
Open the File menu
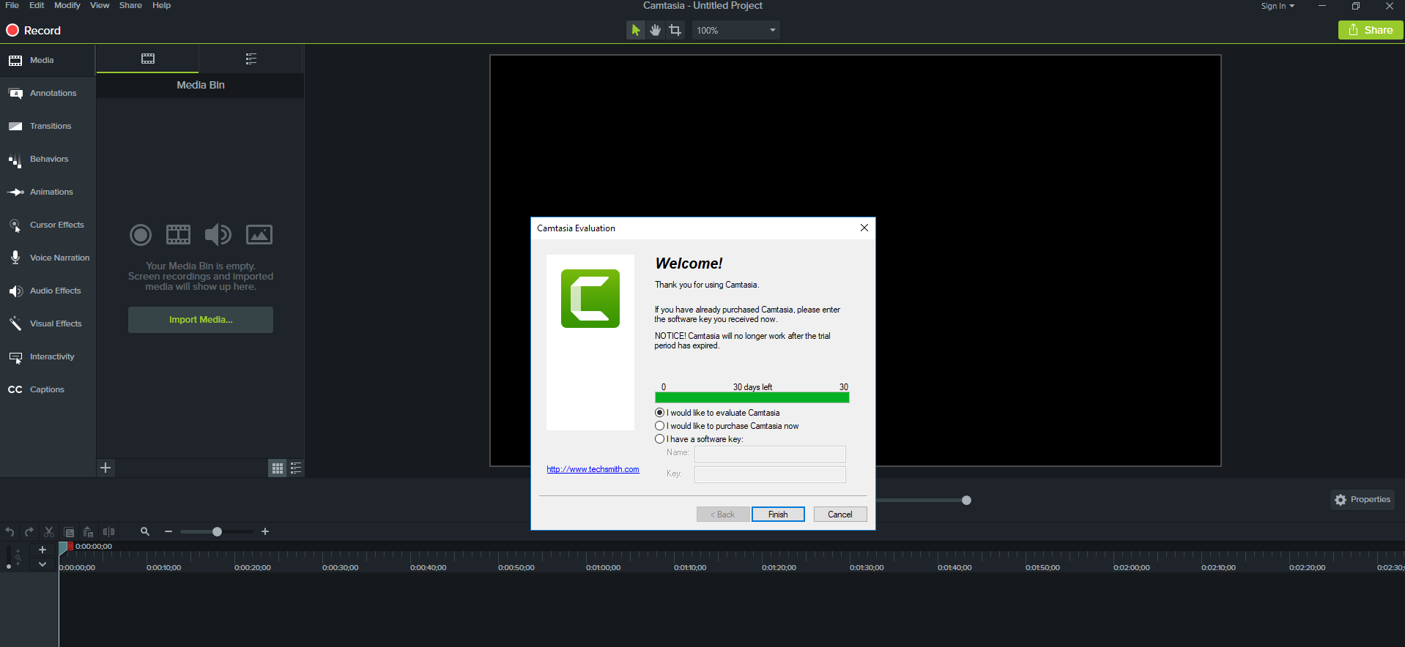[x=12, y=5]
